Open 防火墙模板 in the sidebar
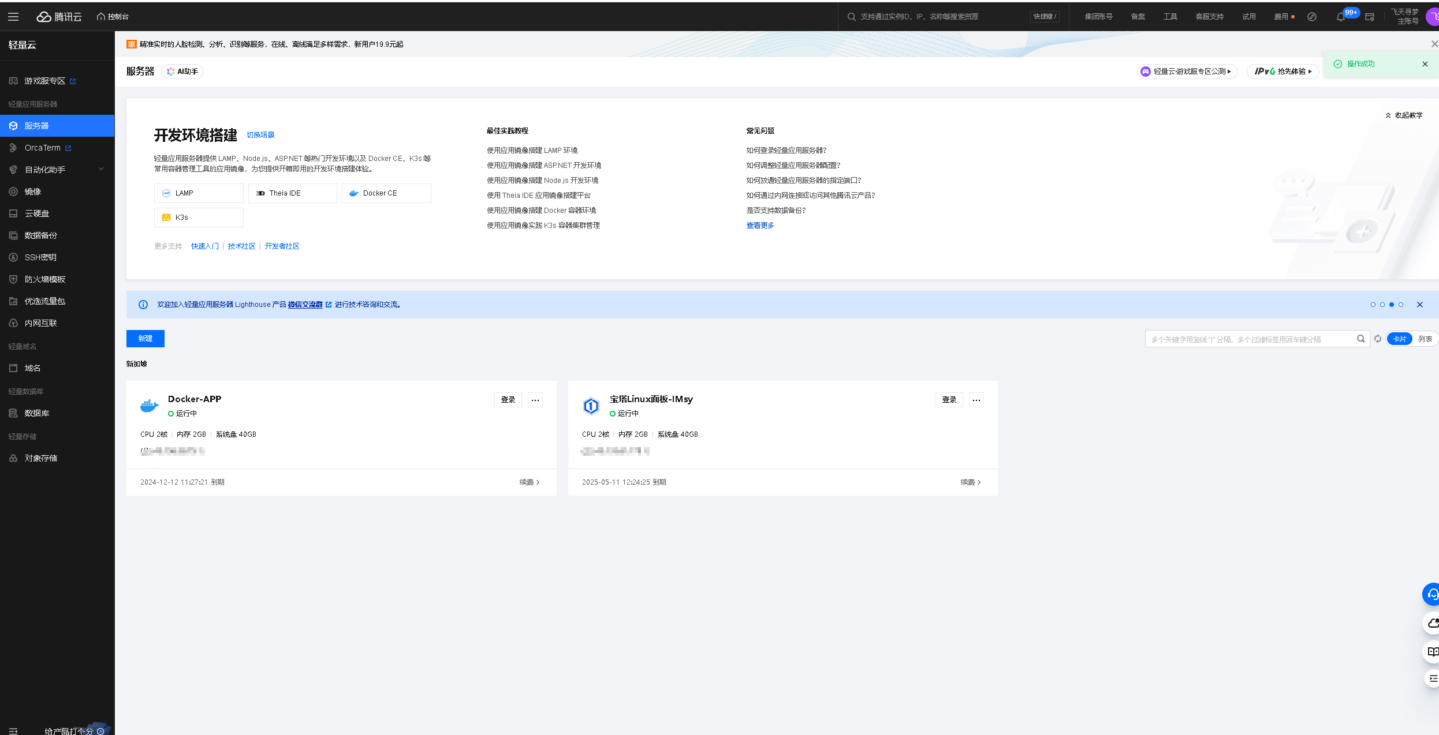 click(45, 279)
